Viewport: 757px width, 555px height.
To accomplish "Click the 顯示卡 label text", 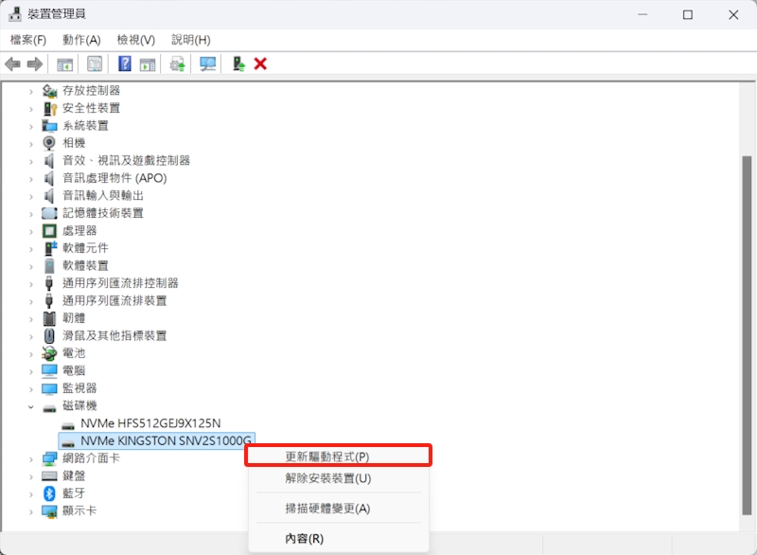I will coord(79,511).
